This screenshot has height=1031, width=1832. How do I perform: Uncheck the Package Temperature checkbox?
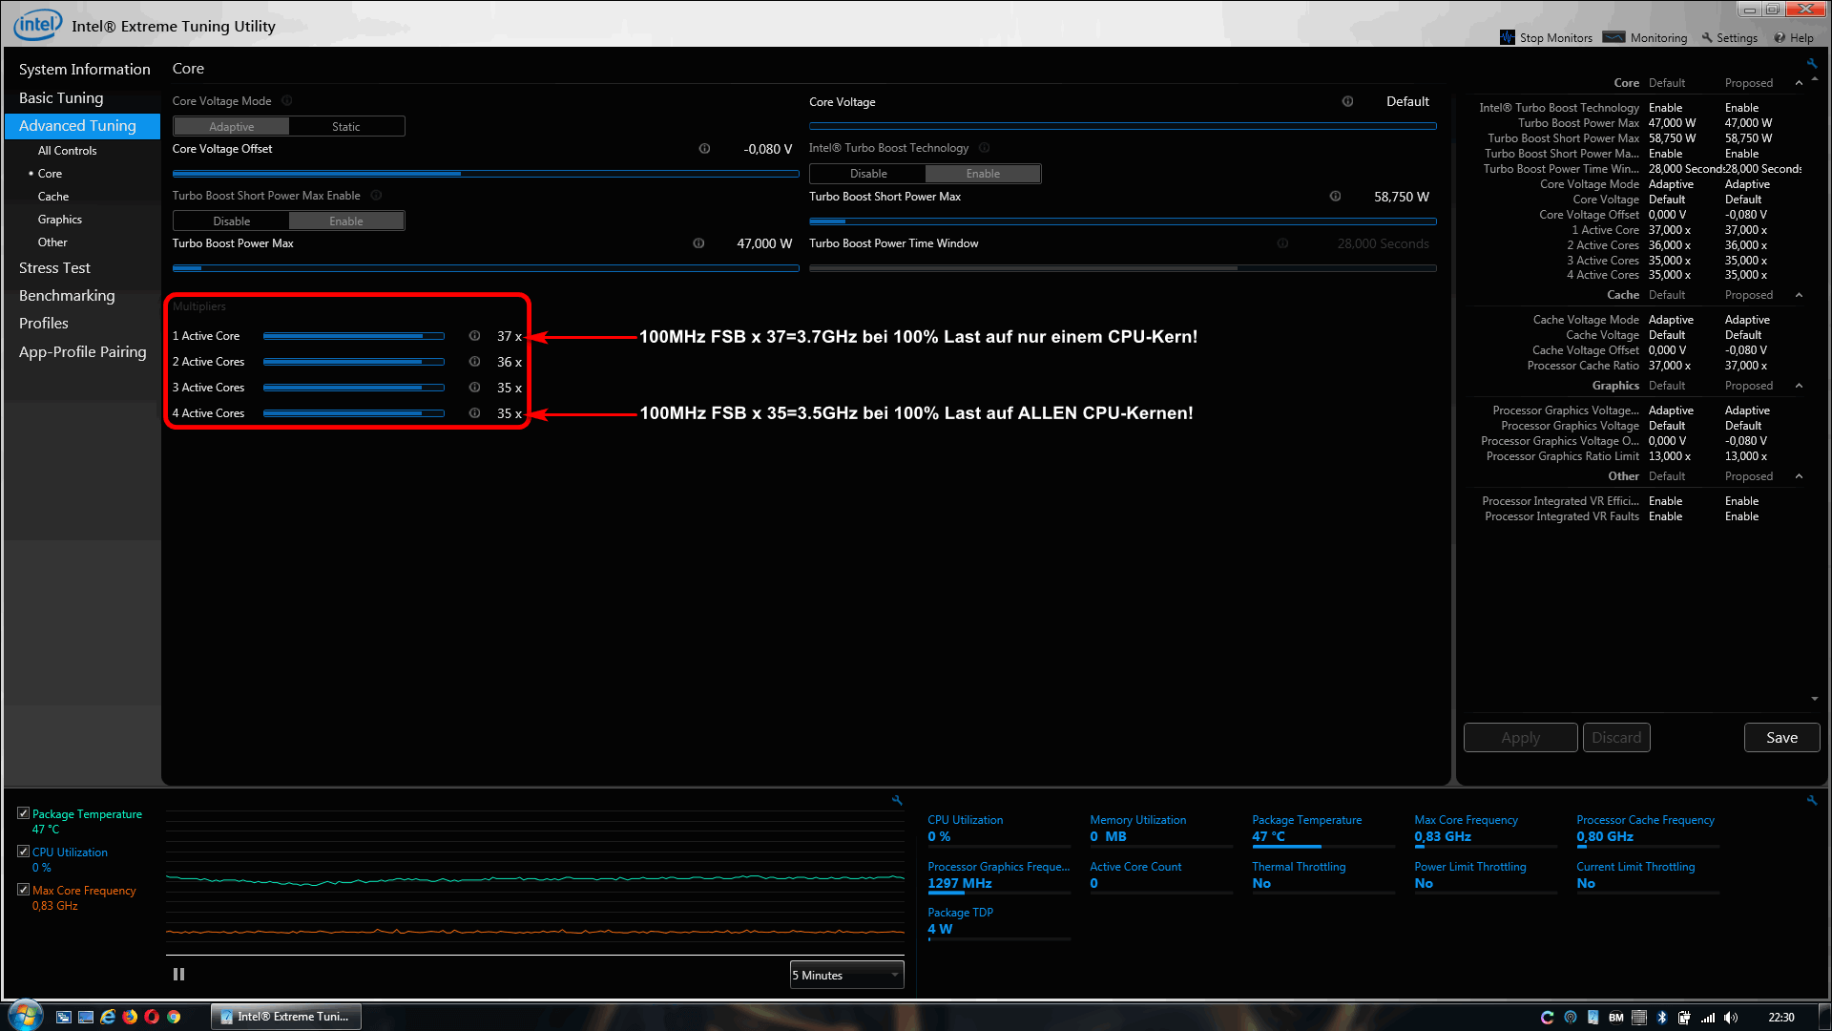tap(24, 813)
